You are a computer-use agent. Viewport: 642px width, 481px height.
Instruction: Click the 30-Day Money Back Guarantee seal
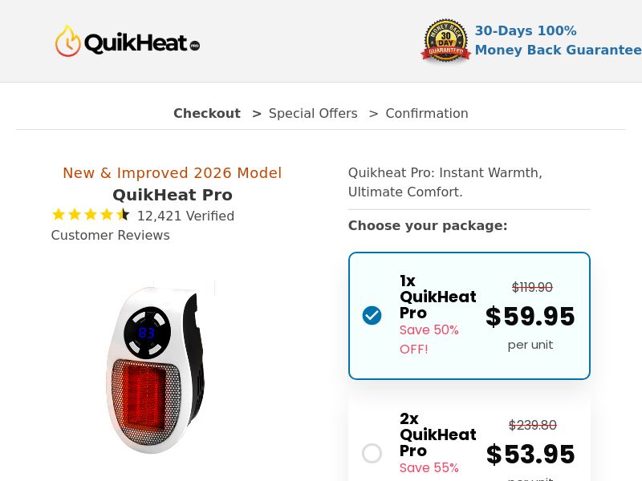tap(445, 40)
